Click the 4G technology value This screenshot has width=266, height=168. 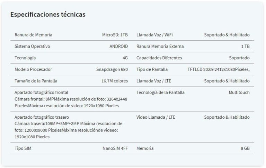(125, 58)
